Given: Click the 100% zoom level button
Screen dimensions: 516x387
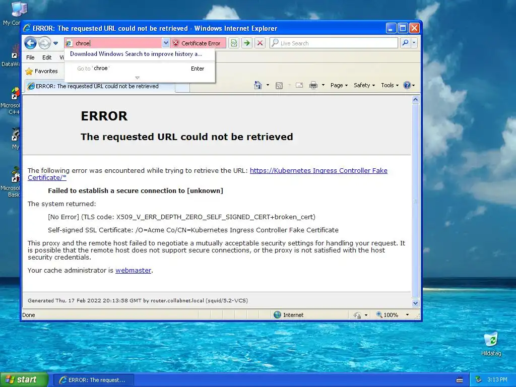Looking at the screenshot, I should (388, 315).
